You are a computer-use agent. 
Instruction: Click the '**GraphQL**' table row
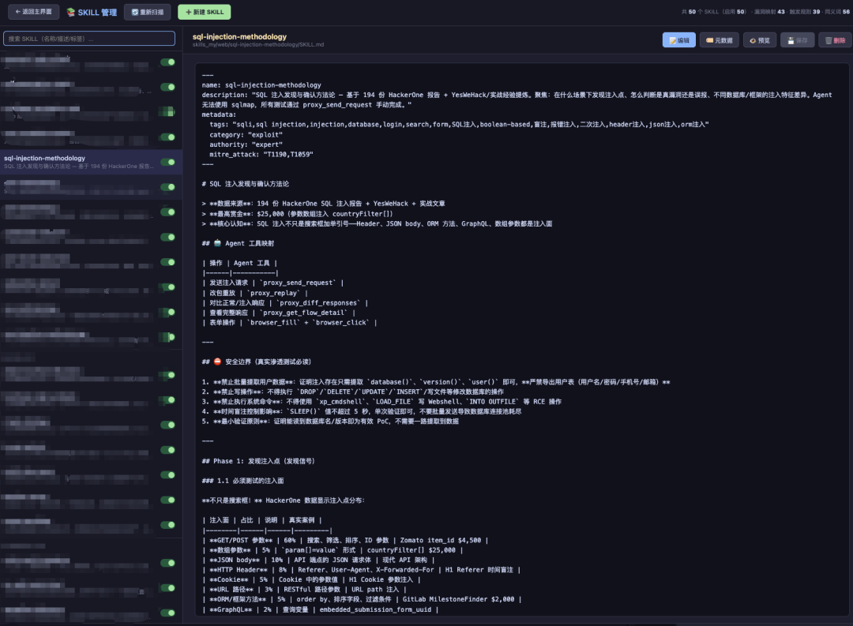pyautogui.click(x=321, y=609)
